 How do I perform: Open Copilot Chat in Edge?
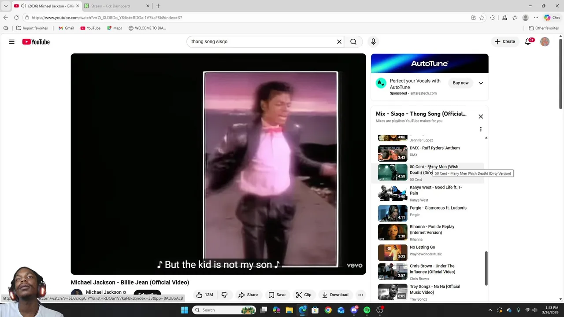[552, 18]
